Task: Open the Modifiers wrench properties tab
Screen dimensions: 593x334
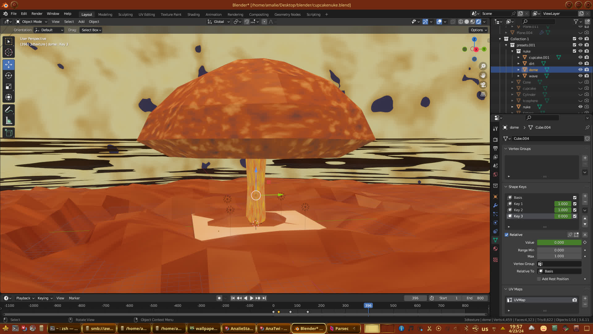Action: pos(495,205)
